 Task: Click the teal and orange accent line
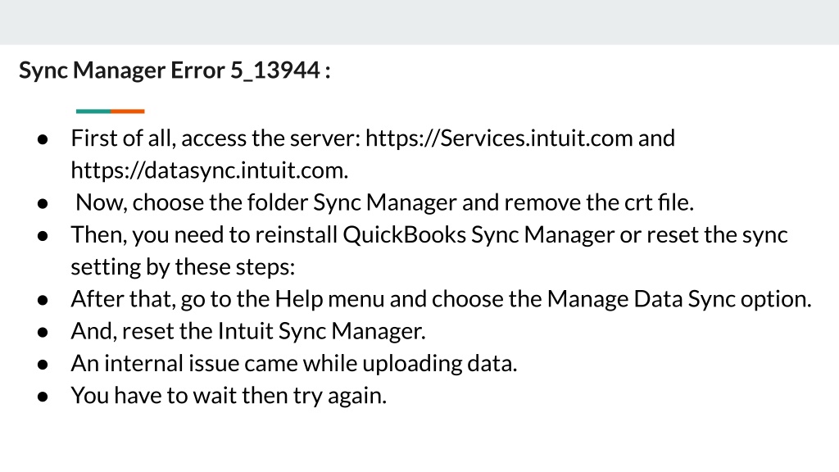click(111, 111)
